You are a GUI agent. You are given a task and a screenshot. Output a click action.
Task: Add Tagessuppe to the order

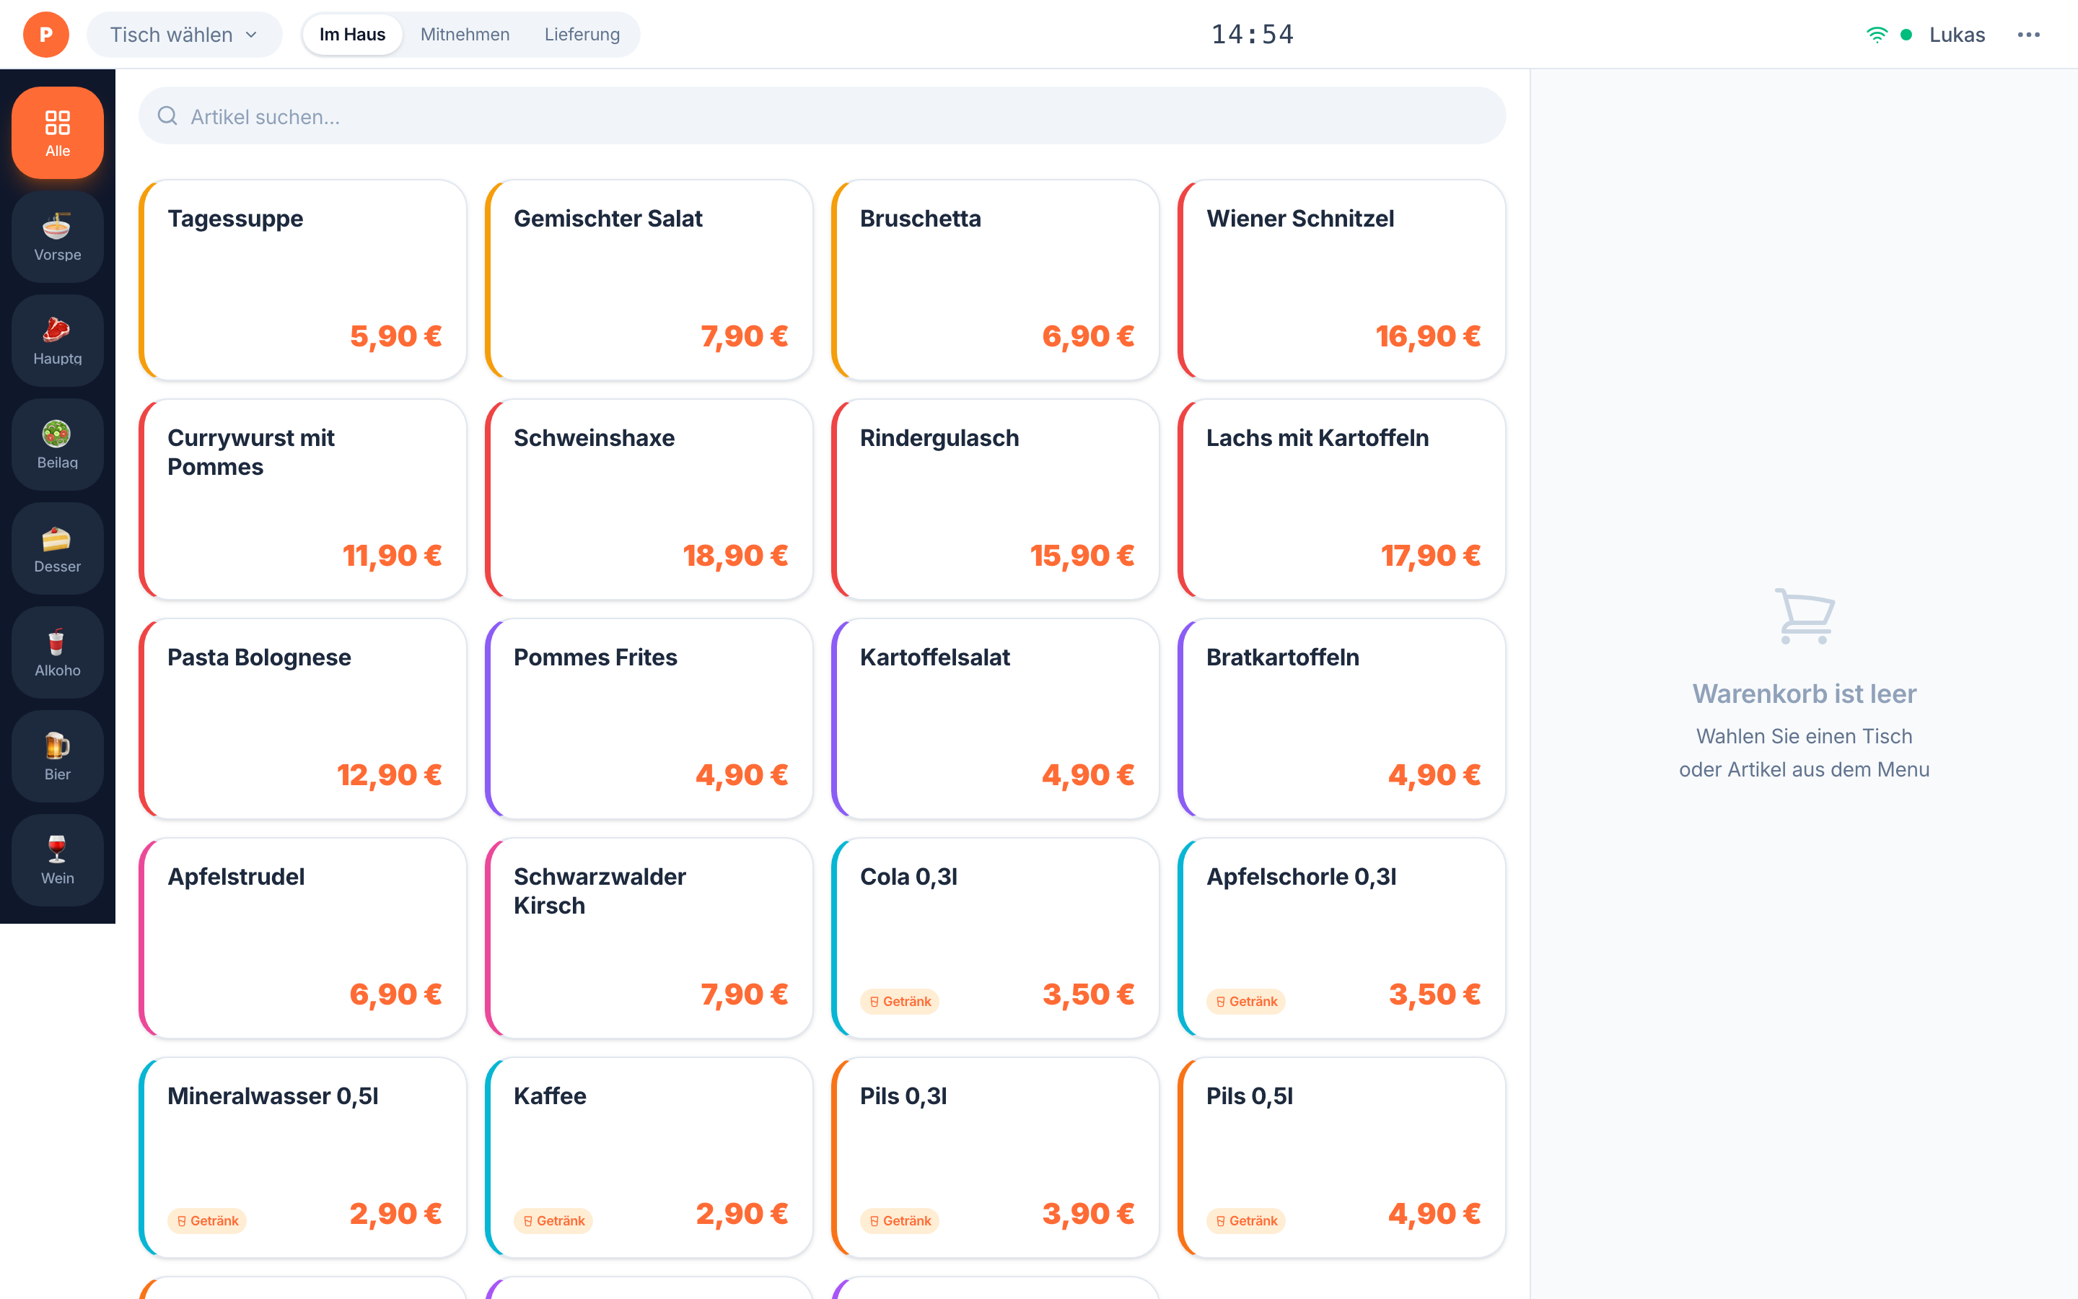point(302,280)
